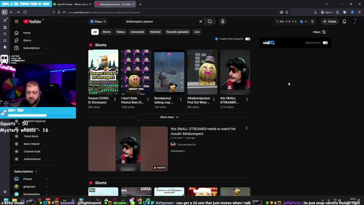Viewport: 364px width, 205px height.
Task: Switch to itskcGG Stream browser tab
Action: pyautogui.click(x=73, y=4)
